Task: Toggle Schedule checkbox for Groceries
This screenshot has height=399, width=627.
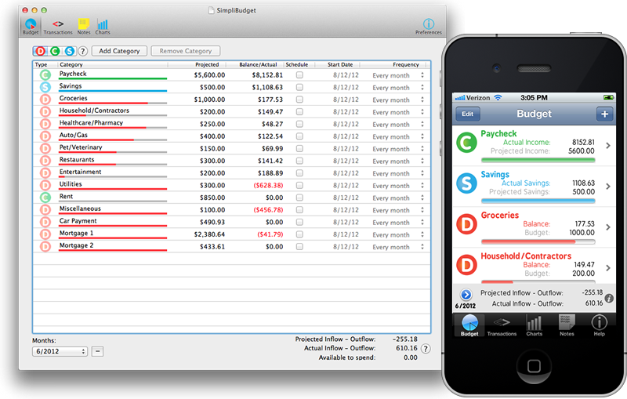Action: point(299,100)
